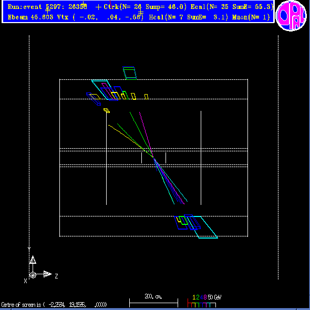Click the Y axis upward arrow
Viewport: 310px width, 310px height.
[x=33, y=260]
